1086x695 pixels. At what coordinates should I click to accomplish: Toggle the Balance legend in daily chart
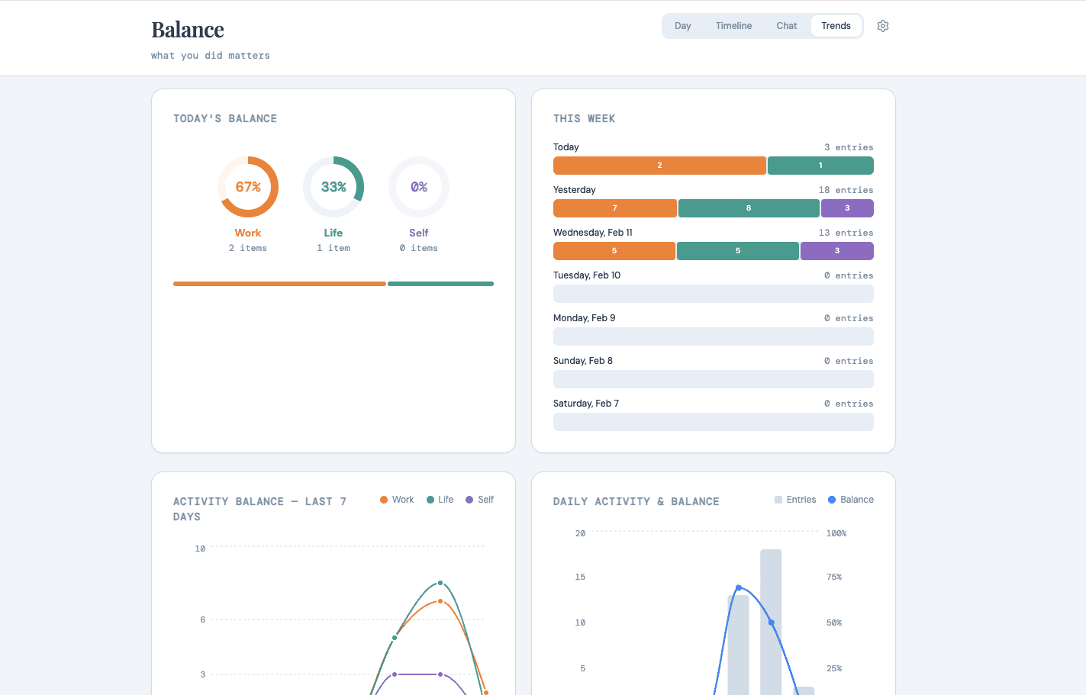pos(851,500)
